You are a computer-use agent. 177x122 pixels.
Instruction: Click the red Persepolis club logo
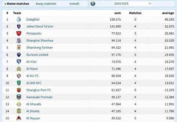click(19, 34)
